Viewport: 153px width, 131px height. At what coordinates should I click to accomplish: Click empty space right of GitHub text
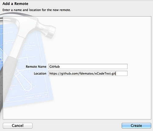coord(93,67)
